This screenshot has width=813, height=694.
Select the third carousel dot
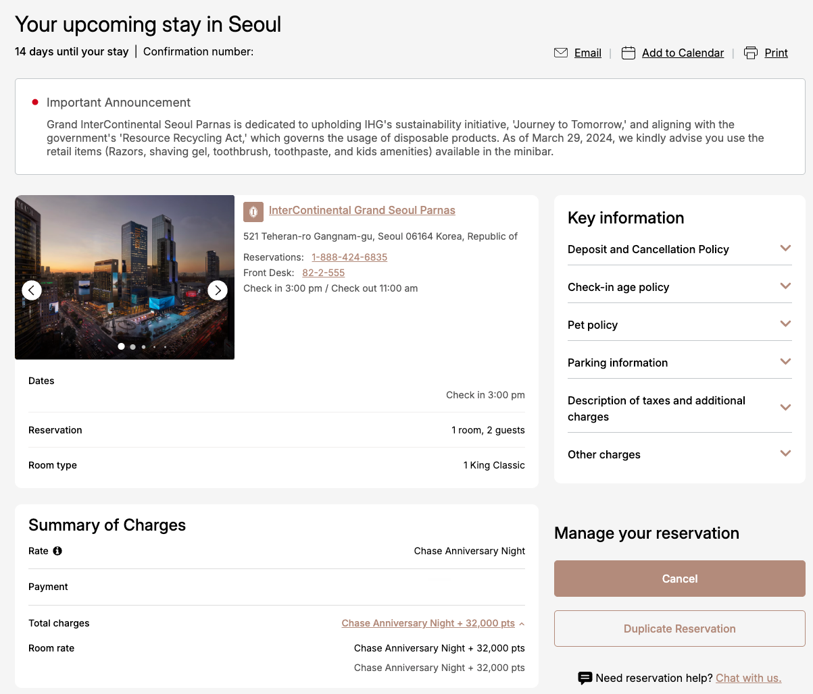[x=143, y=347]
